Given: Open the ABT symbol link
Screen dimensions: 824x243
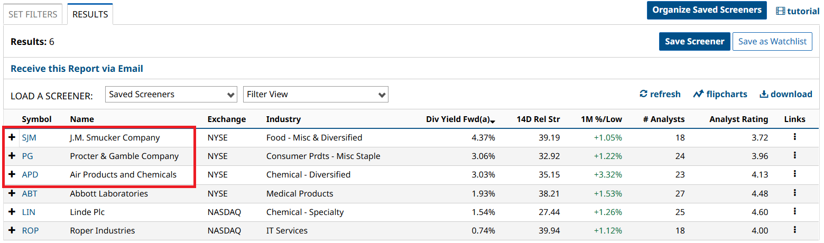Looking at the screenshot, I should (x=30, y=193).
